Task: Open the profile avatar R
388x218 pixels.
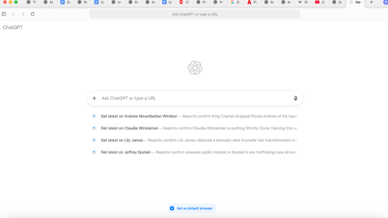Action: [x=386, y=2]
